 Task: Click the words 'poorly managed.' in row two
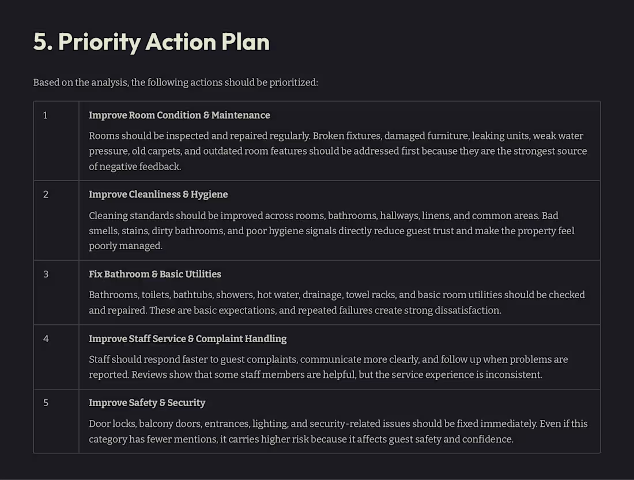(125, 246)
